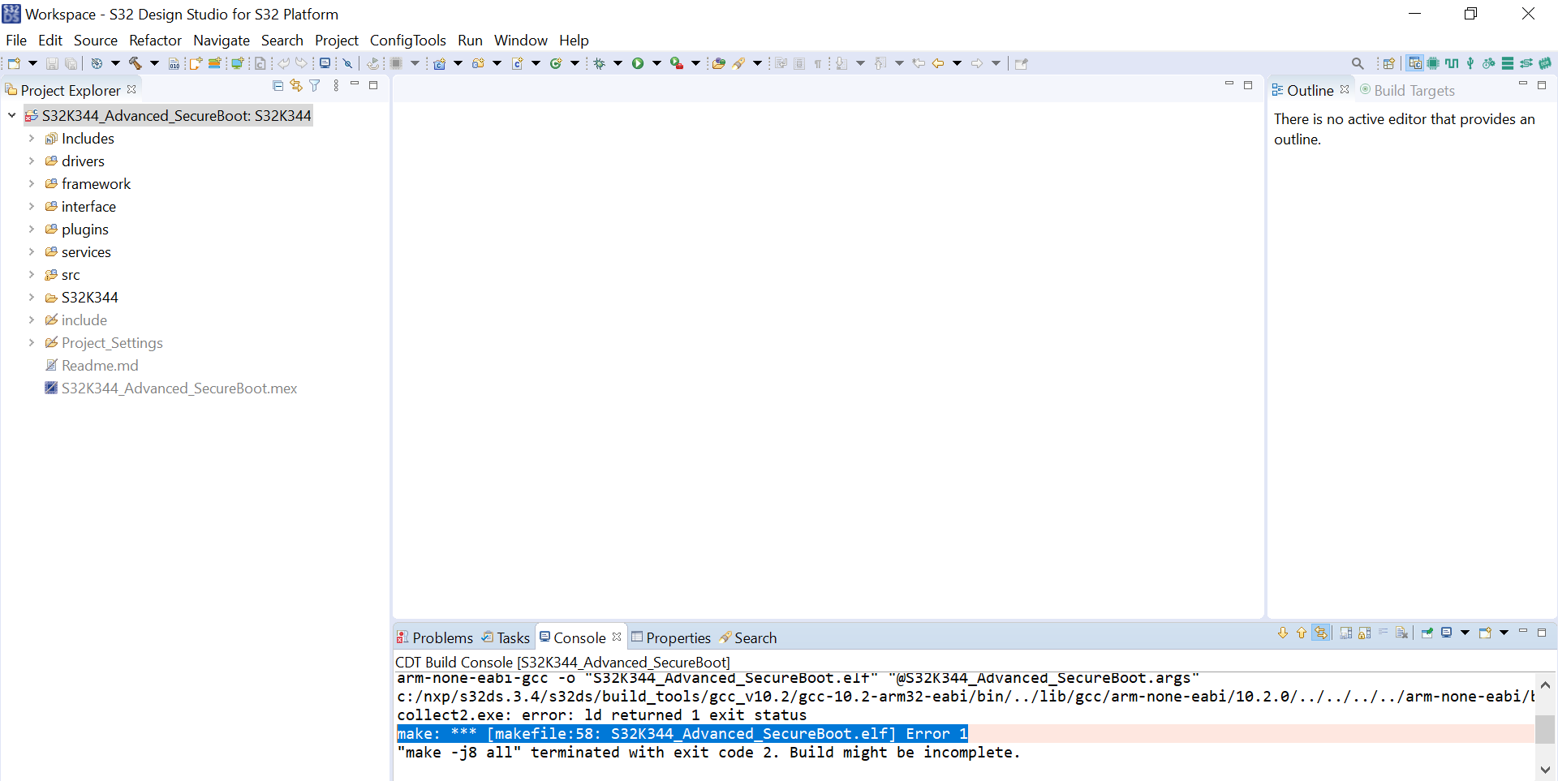Select Readme.md in Project Explorer
This screenshot has width=1558, height=781.
point(99,365)
